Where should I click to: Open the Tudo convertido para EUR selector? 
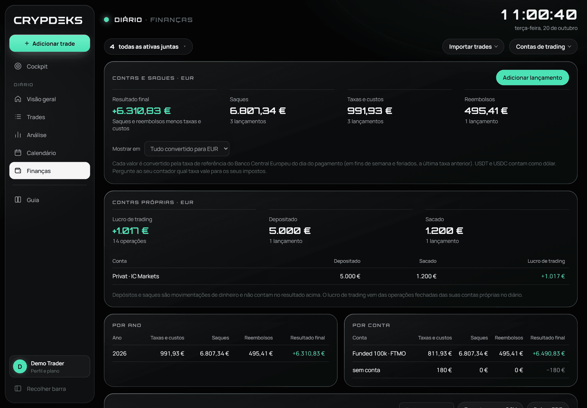[x=187, y=149]
